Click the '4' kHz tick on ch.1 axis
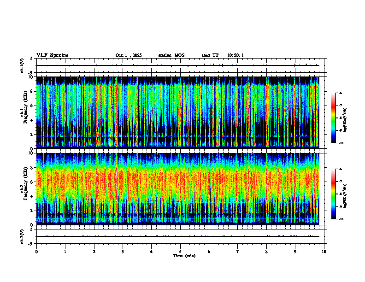 [x=32, y=120]
